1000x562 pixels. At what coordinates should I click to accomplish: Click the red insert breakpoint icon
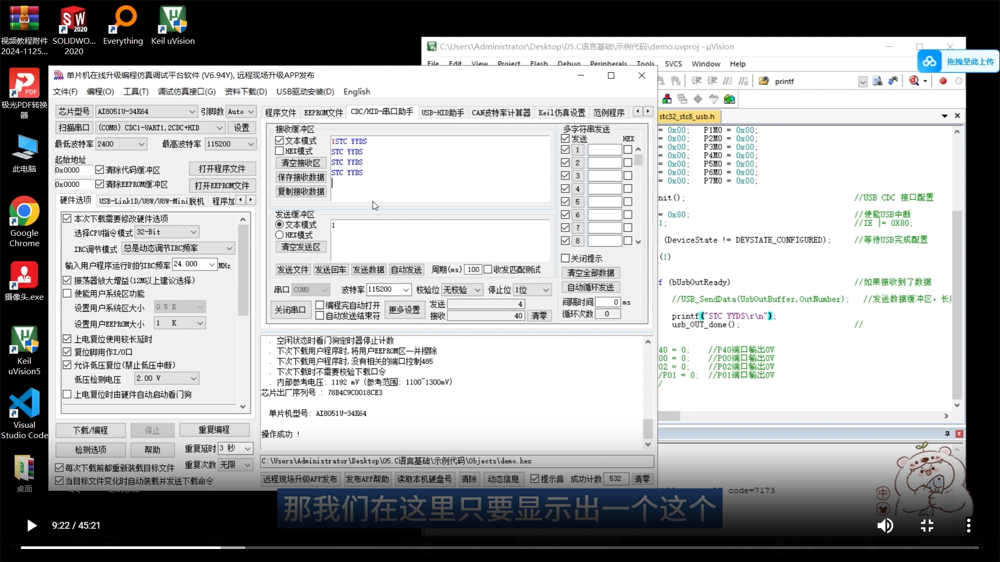pyautogui.click(x=943, y=81)
